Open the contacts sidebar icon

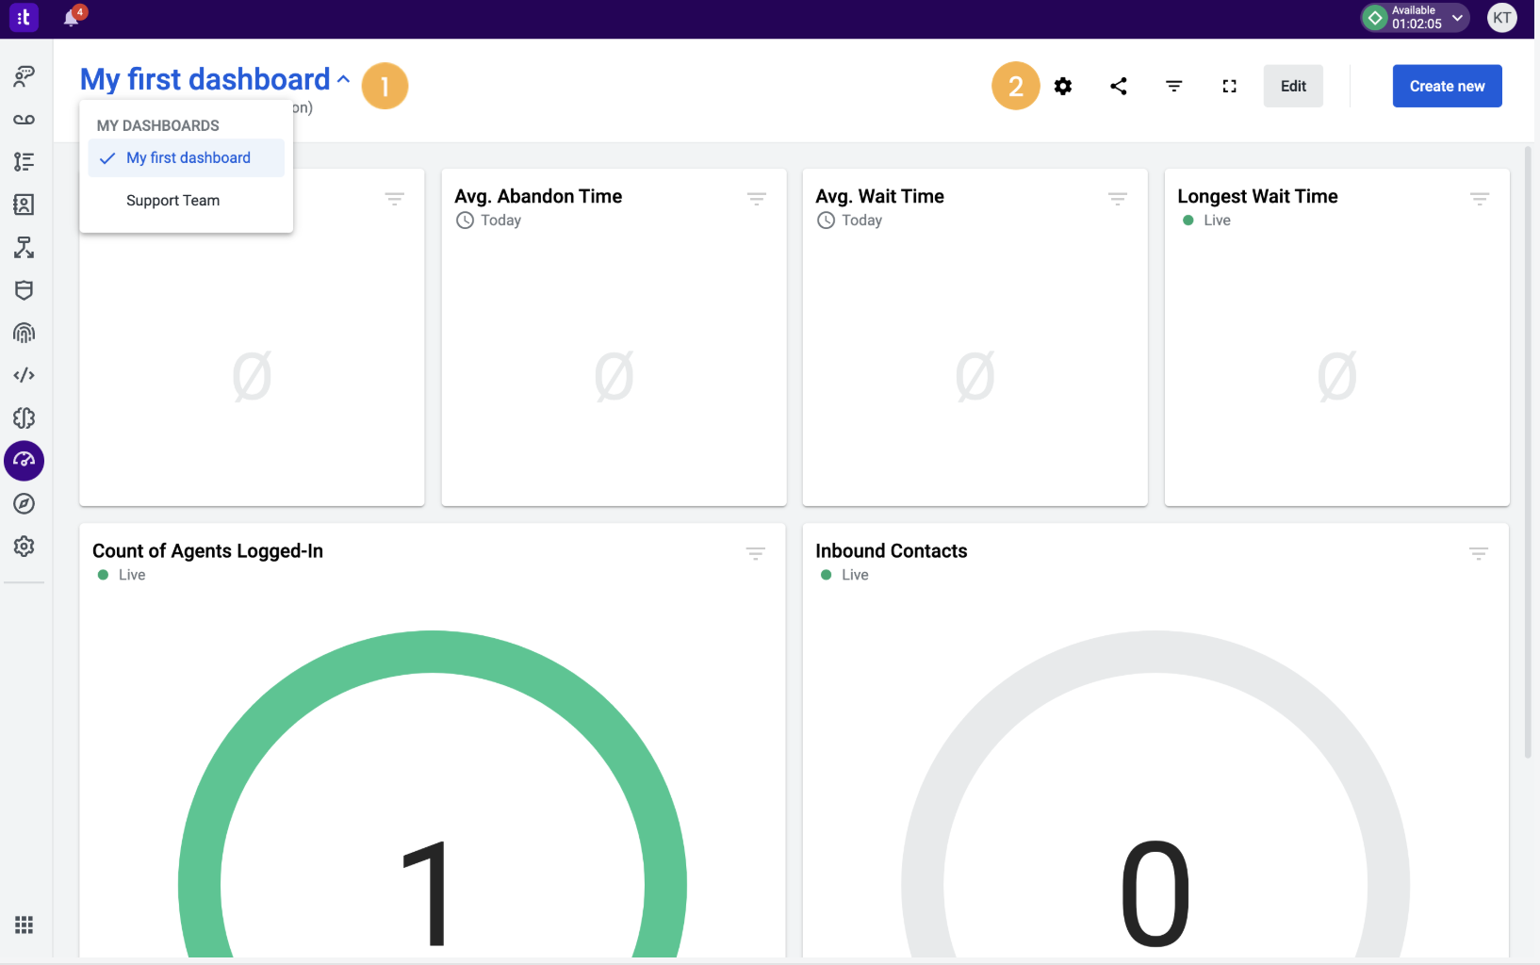coord(25,204)
